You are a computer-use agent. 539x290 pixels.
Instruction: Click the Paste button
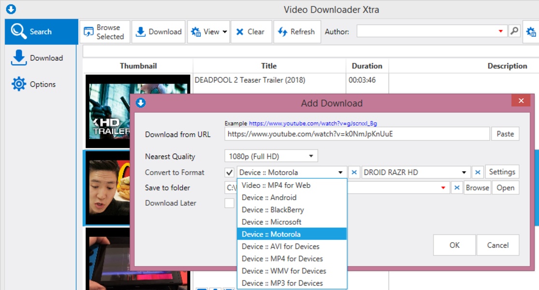click(x=505, y=134)
